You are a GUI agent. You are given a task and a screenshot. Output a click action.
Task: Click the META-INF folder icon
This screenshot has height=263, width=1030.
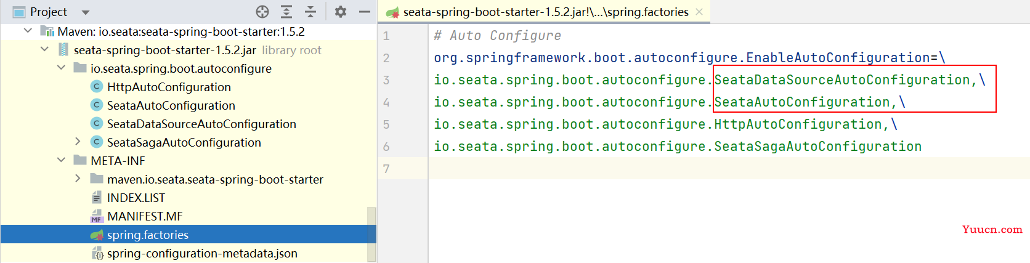pyautogui.click(x=80, y=160)
